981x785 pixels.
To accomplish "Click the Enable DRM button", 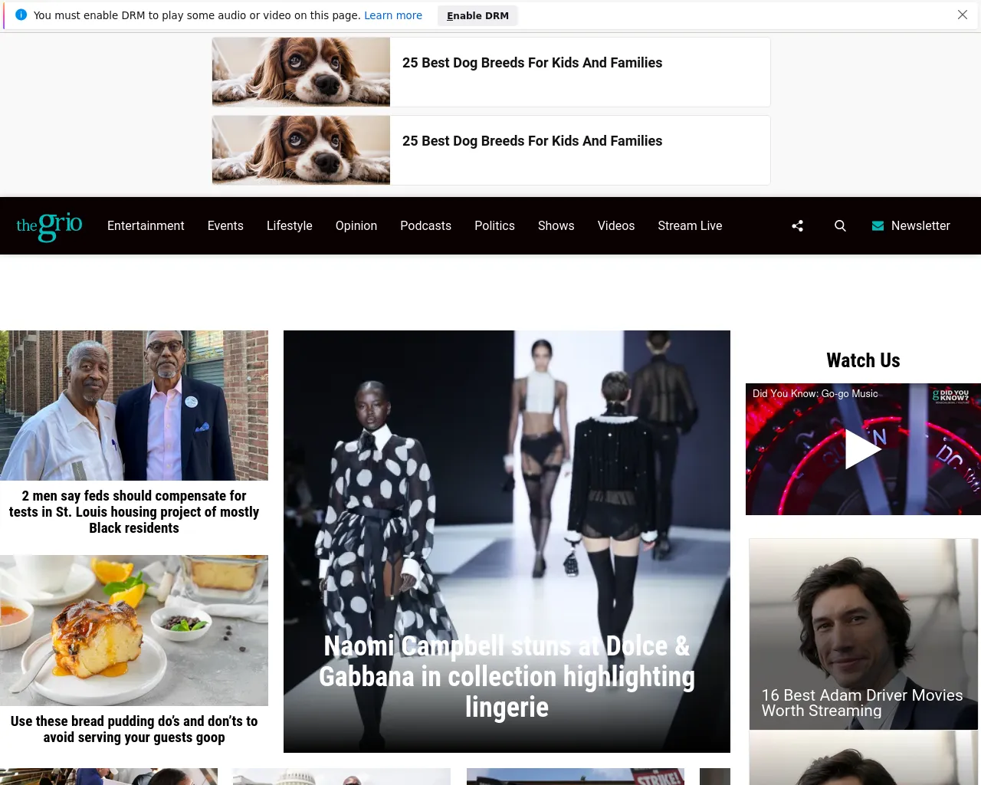I will coord(477,15).
